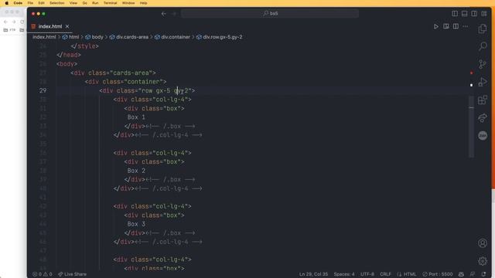The height and width of the screenshot is (278, 495).
Task: Open the Extensions view
Action: (483, 100)
